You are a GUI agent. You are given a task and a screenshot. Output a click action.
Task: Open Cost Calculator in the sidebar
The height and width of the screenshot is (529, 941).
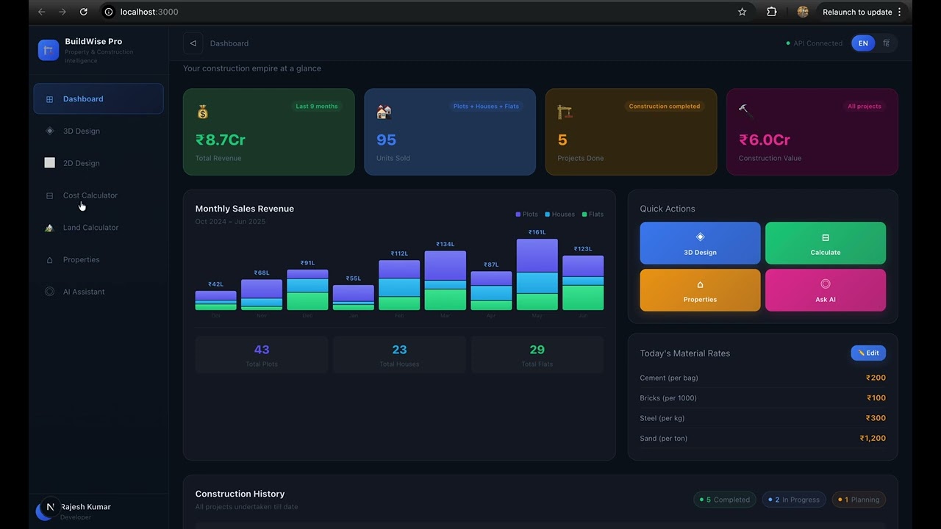[99, 195]
